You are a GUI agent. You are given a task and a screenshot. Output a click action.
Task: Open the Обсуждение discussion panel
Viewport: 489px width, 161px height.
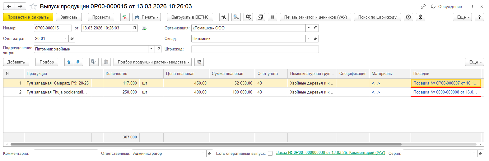coord(446,7)
